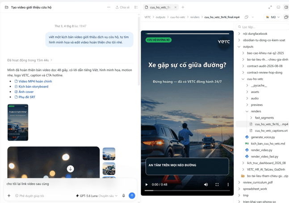The image size is (289, 203).
Task: Click outputs in the breadcrumb
Action: [x=160, y=17]
